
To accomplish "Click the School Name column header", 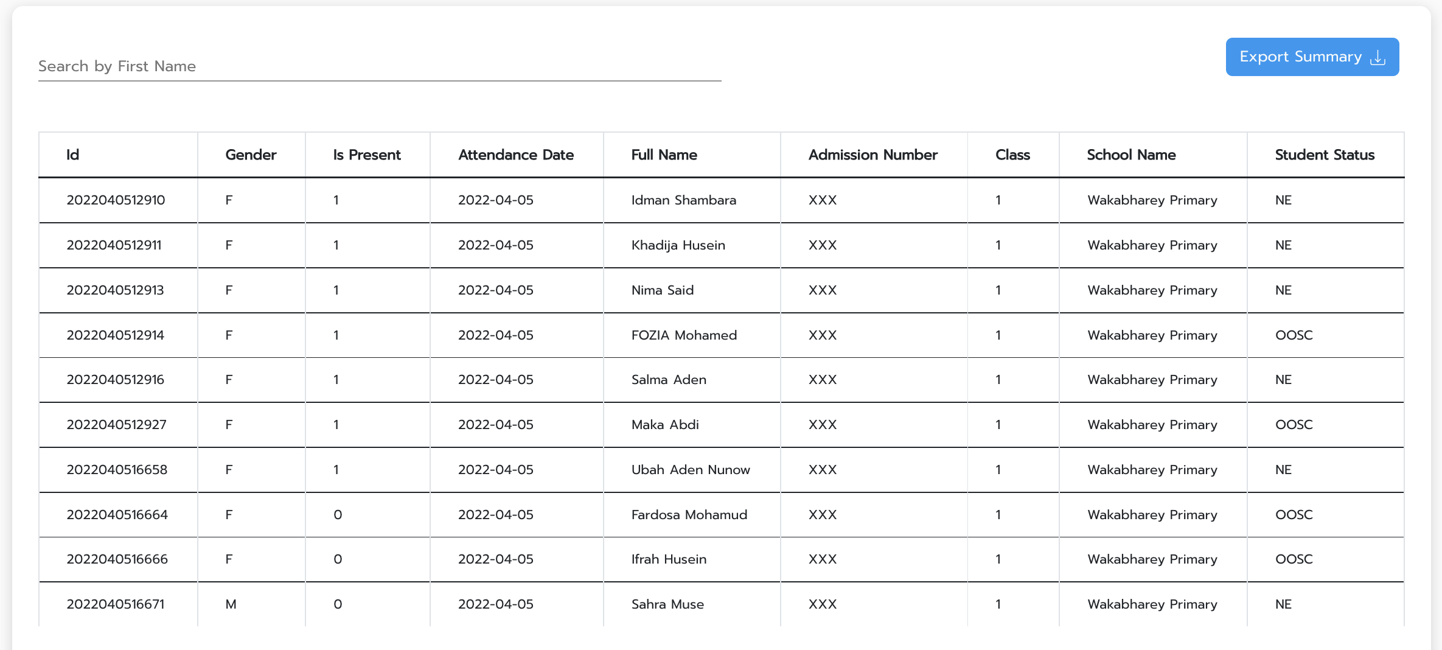I will tap(1131, 155).
